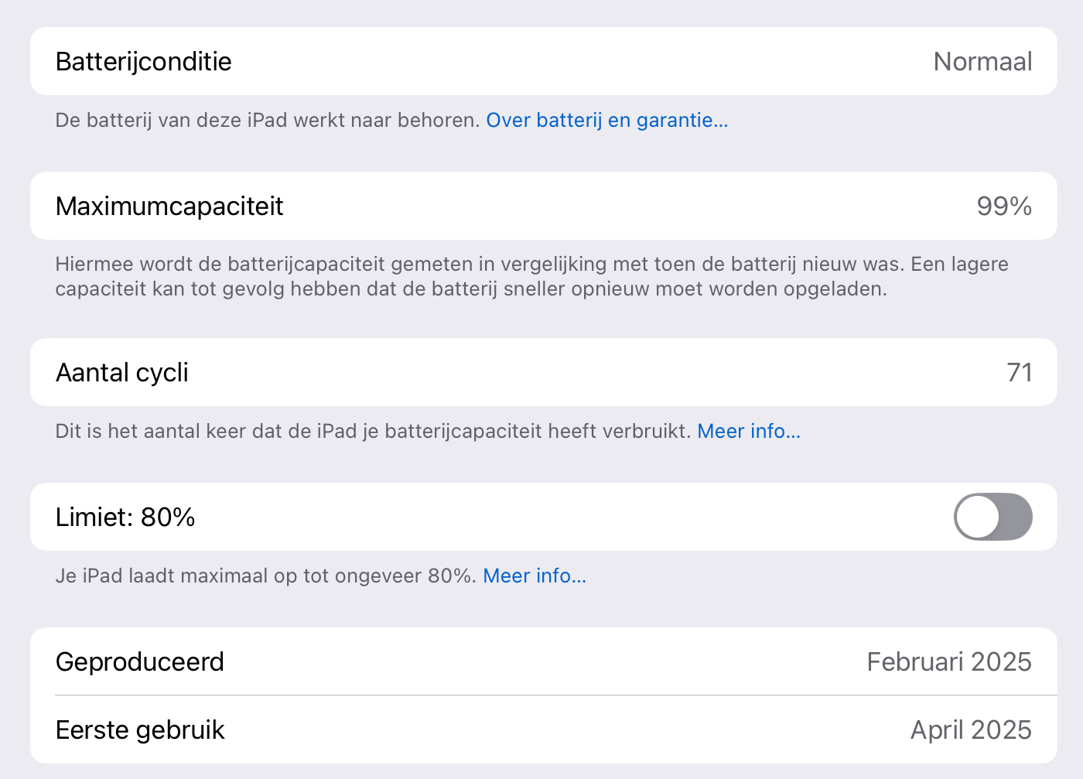The width and height of the screenshot is (1083, 779).
Task: Select the Batterijconditie label
Action: tap(144, 62)
